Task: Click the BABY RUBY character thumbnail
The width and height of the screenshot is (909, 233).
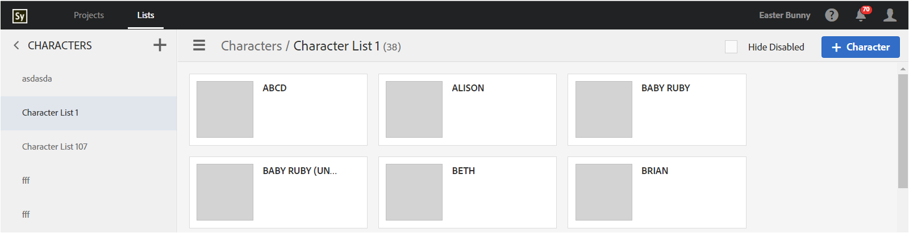Action: pyautogui.click(x=603, y=109)
